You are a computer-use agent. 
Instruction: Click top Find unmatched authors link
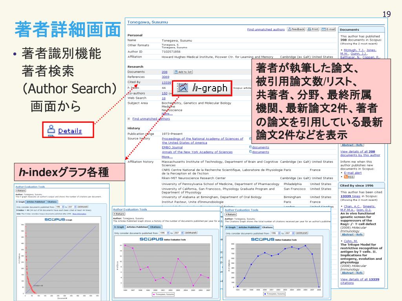click(266, 29)
